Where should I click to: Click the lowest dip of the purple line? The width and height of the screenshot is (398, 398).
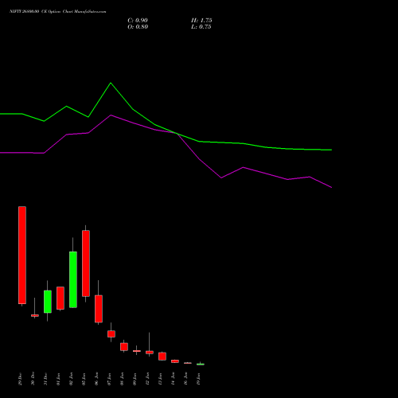[x=331, y=187]
